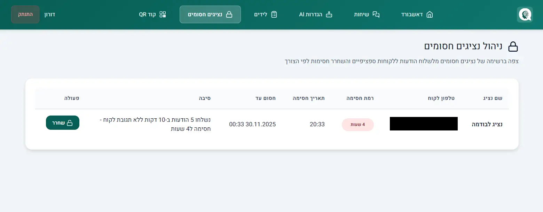Click the lock icon beside the page title
543x212 pixels.
point(513,46)
